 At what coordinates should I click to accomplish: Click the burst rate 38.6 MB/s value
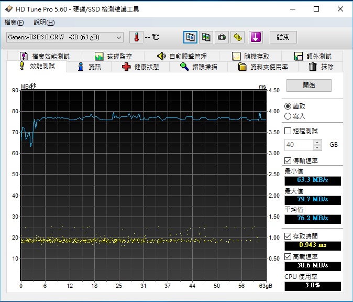pyautogui.click(x=313, y=265)
